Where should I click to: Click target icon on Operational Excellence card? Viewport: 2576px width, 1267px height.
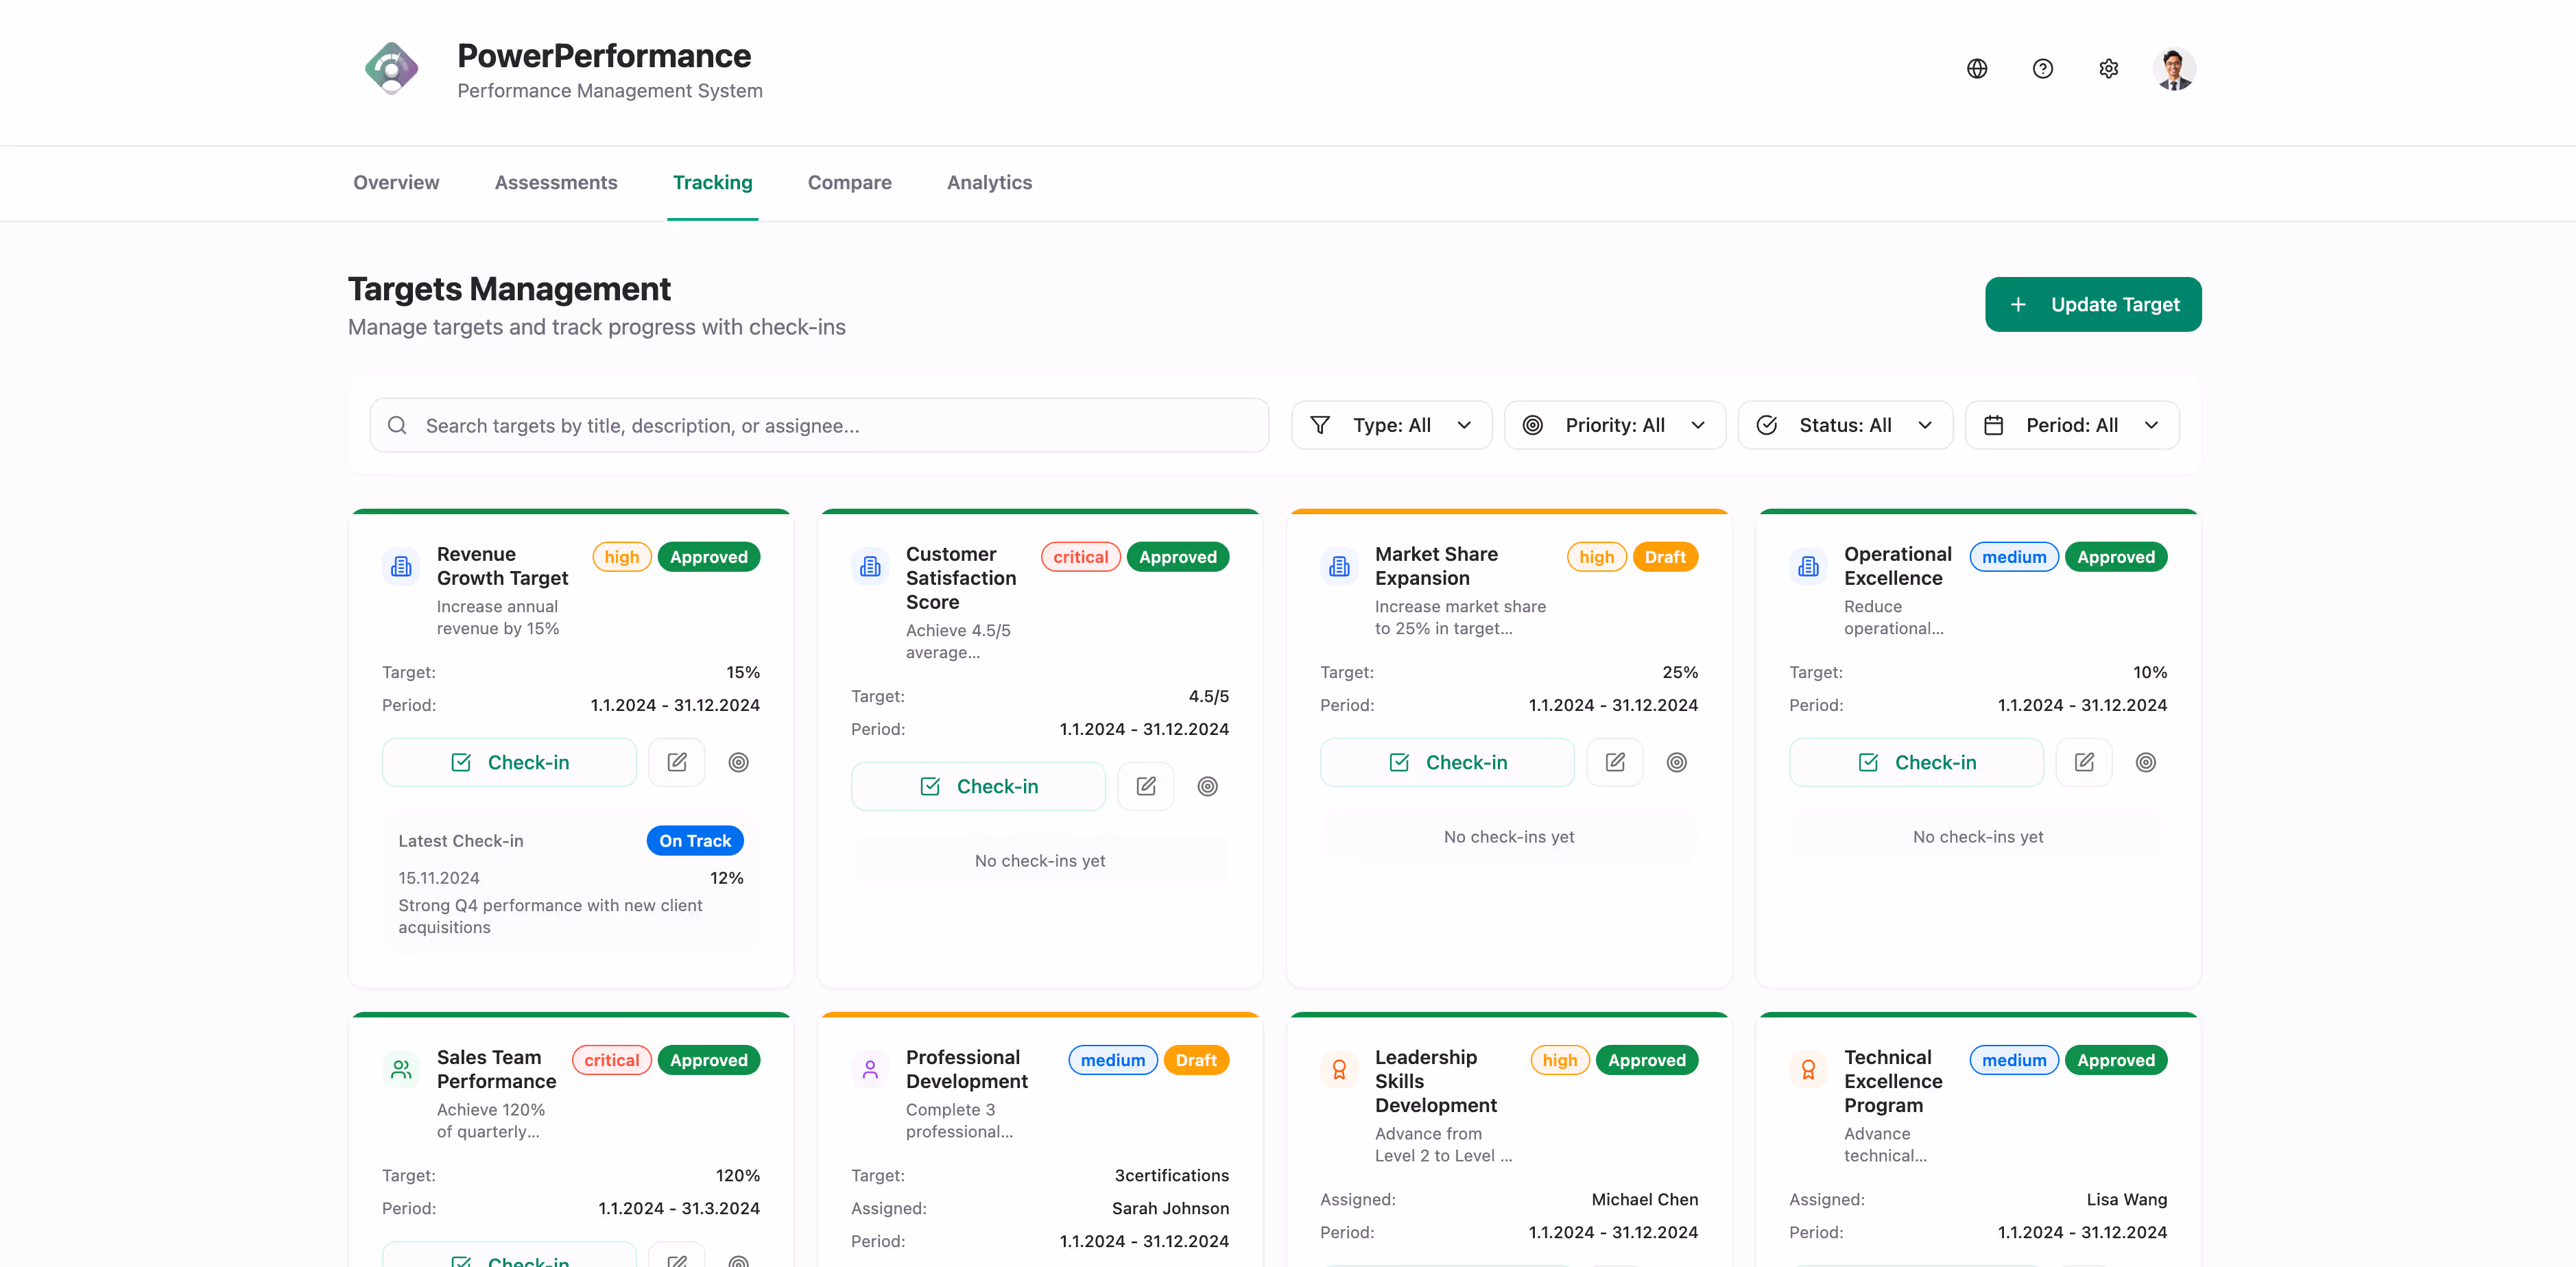point(2145,762)
